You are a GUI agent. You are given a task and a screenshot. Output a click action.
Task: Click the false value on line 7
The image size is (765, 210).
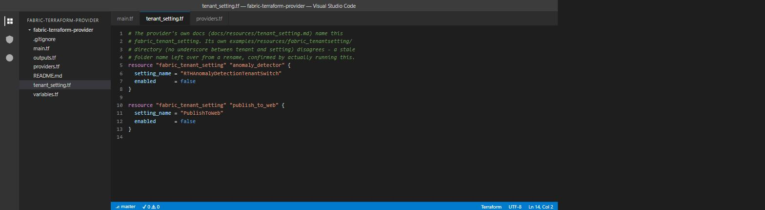(188, 81)
